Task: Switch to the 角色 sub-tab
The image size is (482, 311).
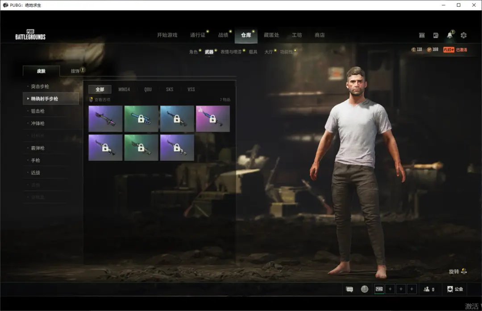Action: tap(193, 52)
